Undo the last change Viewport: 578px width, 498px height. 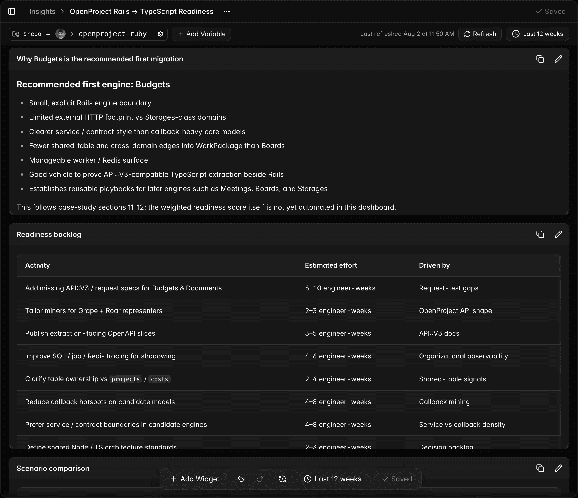(x=241, y=479)
